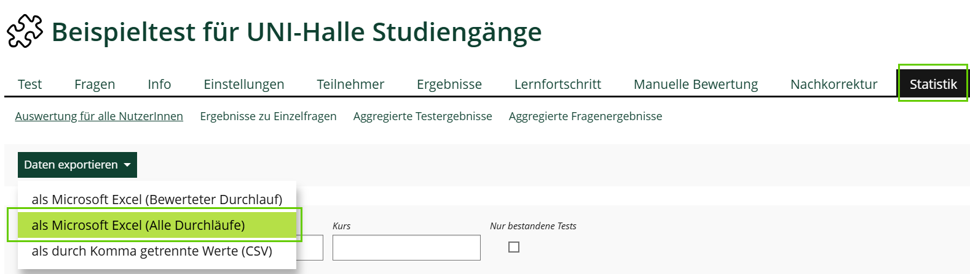Show the Ergebnisse tab
This screenshot has height=274, width=970.
pos(449,84)
